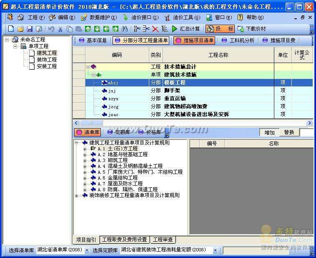Image resolution: width=316 pixels, height=258 pixels.
Task: Click the Open folder icon
Action: 20,29
